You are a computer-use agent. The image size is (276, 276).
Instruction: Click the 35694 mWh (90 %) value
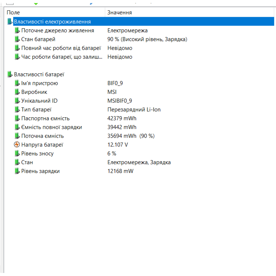pos(131,136)
